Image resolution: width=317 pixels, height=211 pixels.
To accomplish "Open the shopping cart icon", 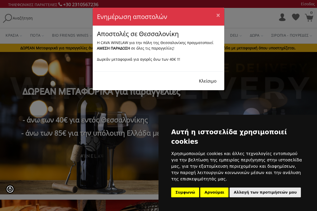I will click(309, 18).
